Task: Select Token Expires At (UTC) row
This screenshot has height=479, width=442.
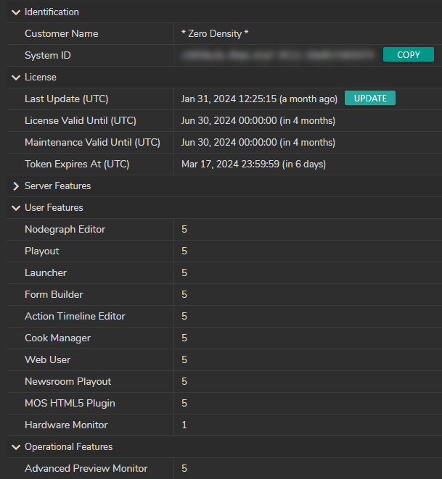Action: [76, 164]
